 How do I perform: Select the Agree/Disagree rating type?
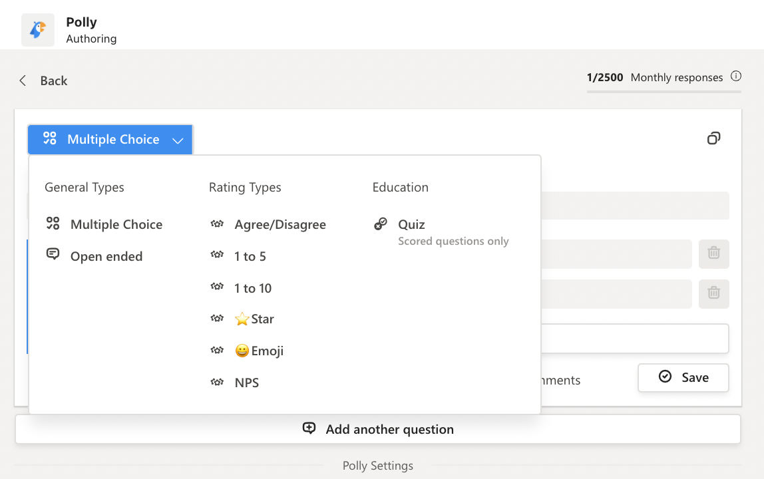tap(280, 224)
